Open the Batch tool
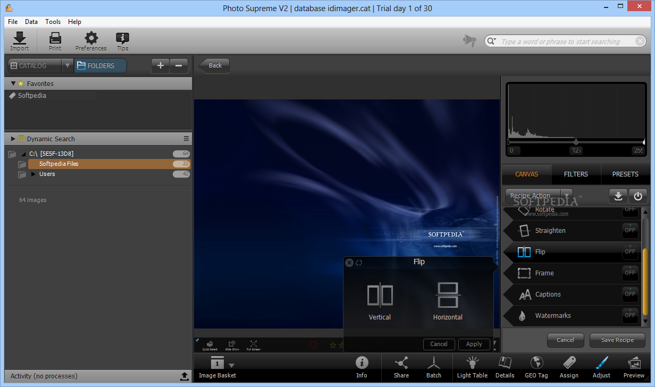Image resolution: width=655 pixels, height=387 pixels. [434, 367]
